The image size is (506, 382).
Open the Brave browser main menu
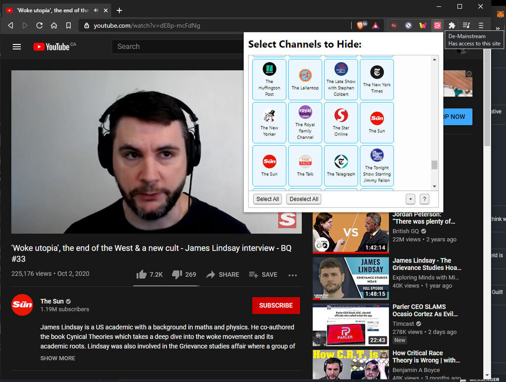(481, 25)
